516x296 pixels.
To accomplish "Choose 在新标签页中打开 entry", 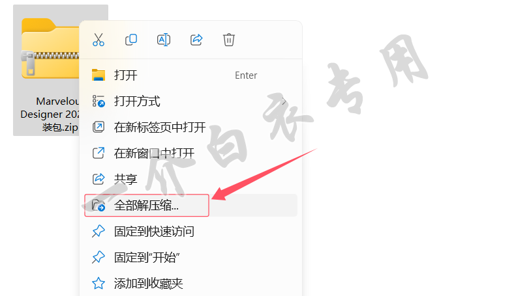I will 191,127.
